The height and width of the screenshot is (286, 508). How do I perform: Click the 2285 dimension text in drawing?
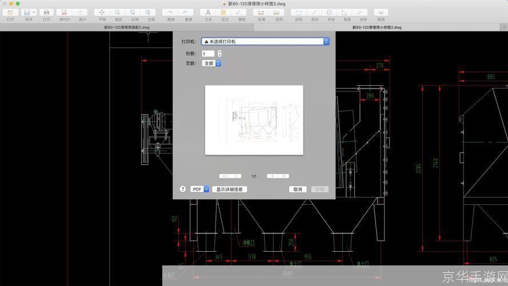coord(419,168)
